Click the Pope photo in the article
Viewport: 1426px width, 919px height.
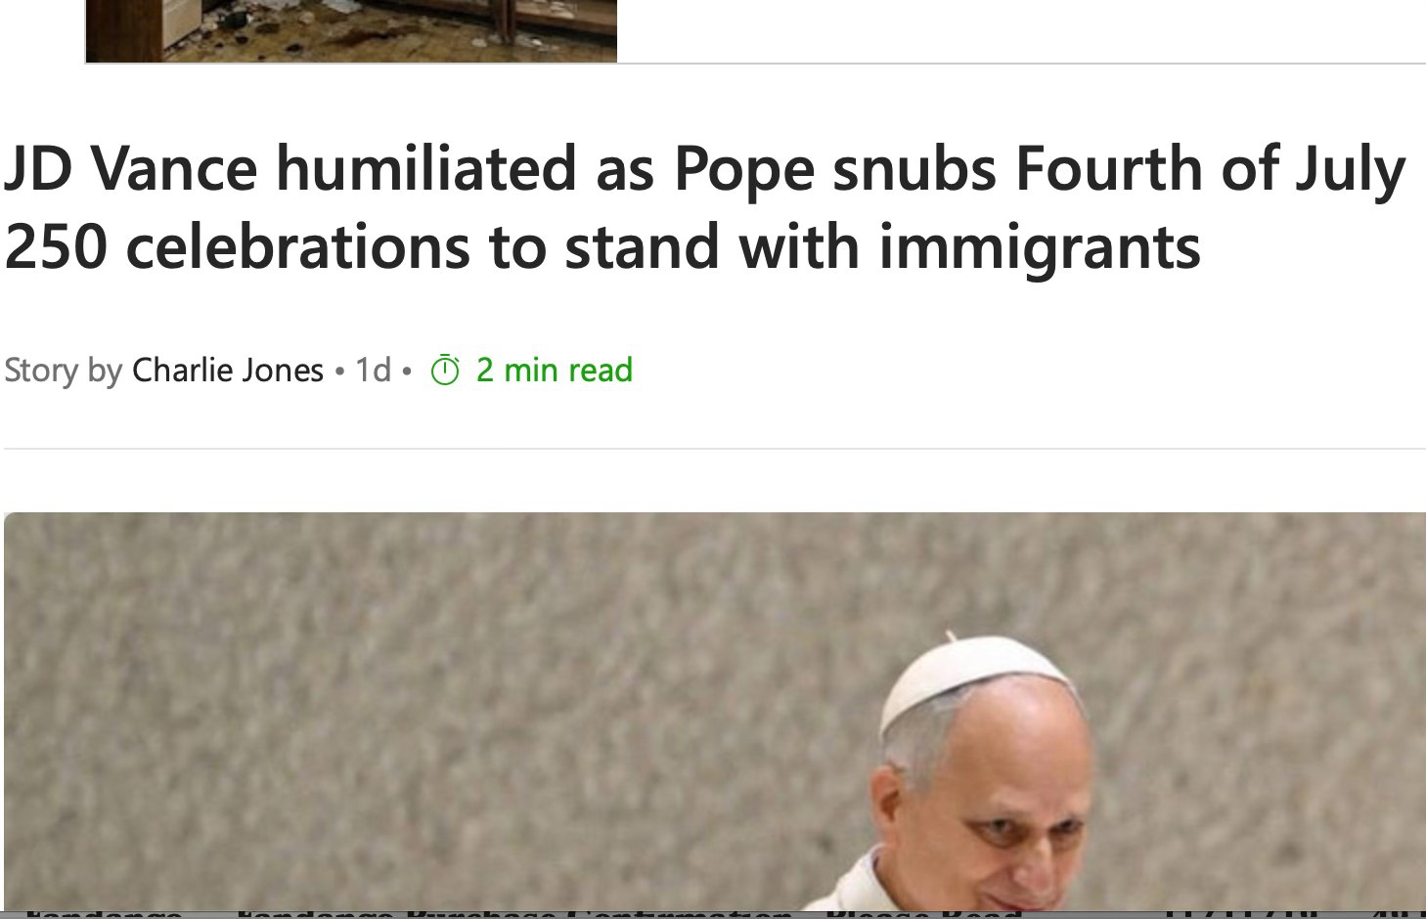tap(715, 712)
